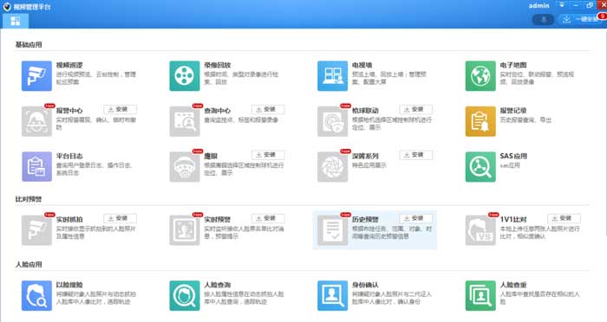Image resolution: width=607 pixels, height=322 pixels.
Task: Install the 报警中心 module
Action: coord(120,109)
